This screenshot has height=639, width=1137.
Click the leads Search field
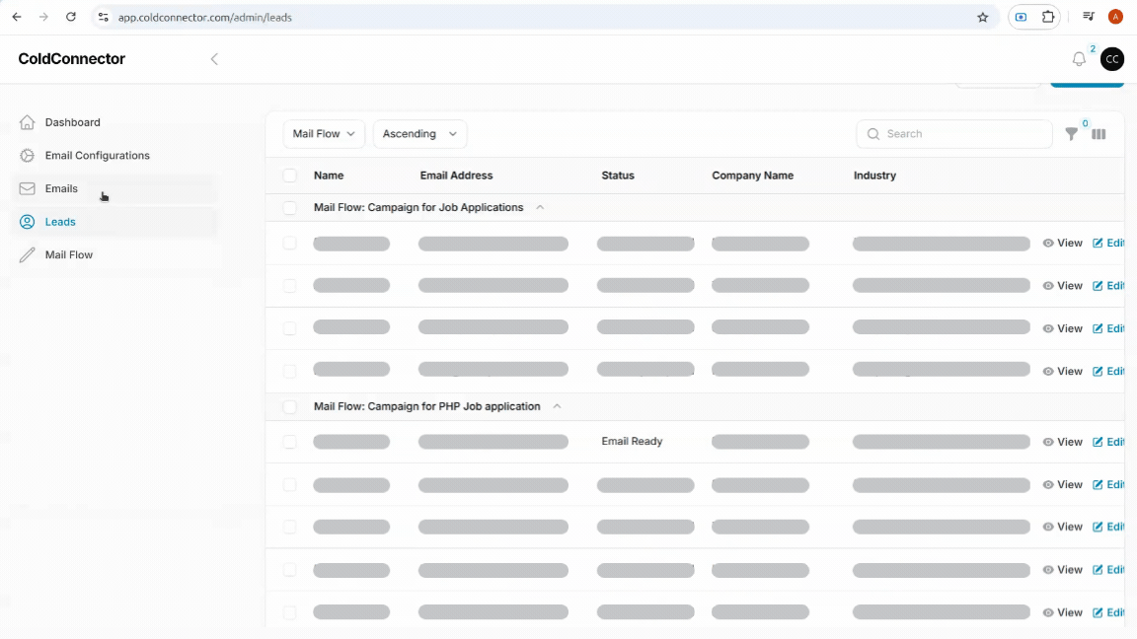point(953,134)
